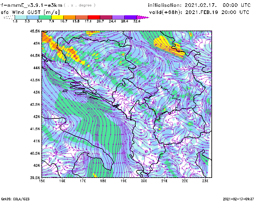Click the 41N latitude label
This screenshot has width=261, height=201.
pos(37,141)
